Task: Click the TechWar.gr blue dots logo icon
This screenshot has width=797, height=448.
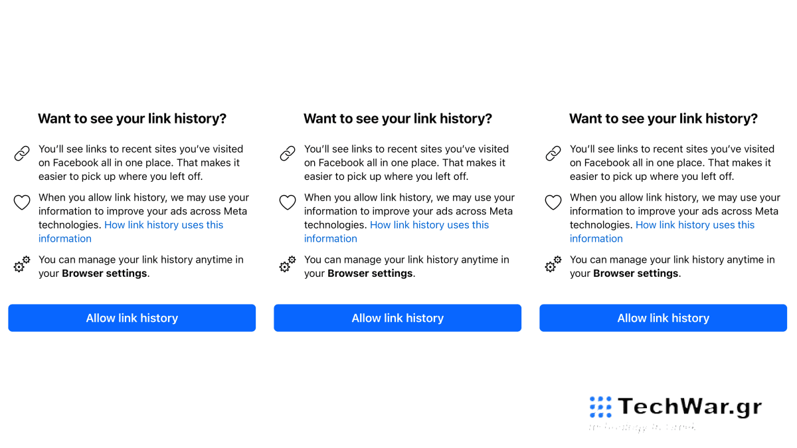Action: pyautogui.click(x=600, y=406)
